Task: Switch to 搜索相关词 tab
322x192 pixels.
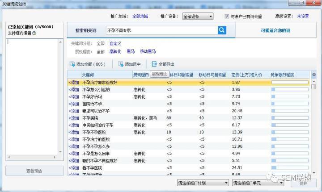Action: point(86,30)
